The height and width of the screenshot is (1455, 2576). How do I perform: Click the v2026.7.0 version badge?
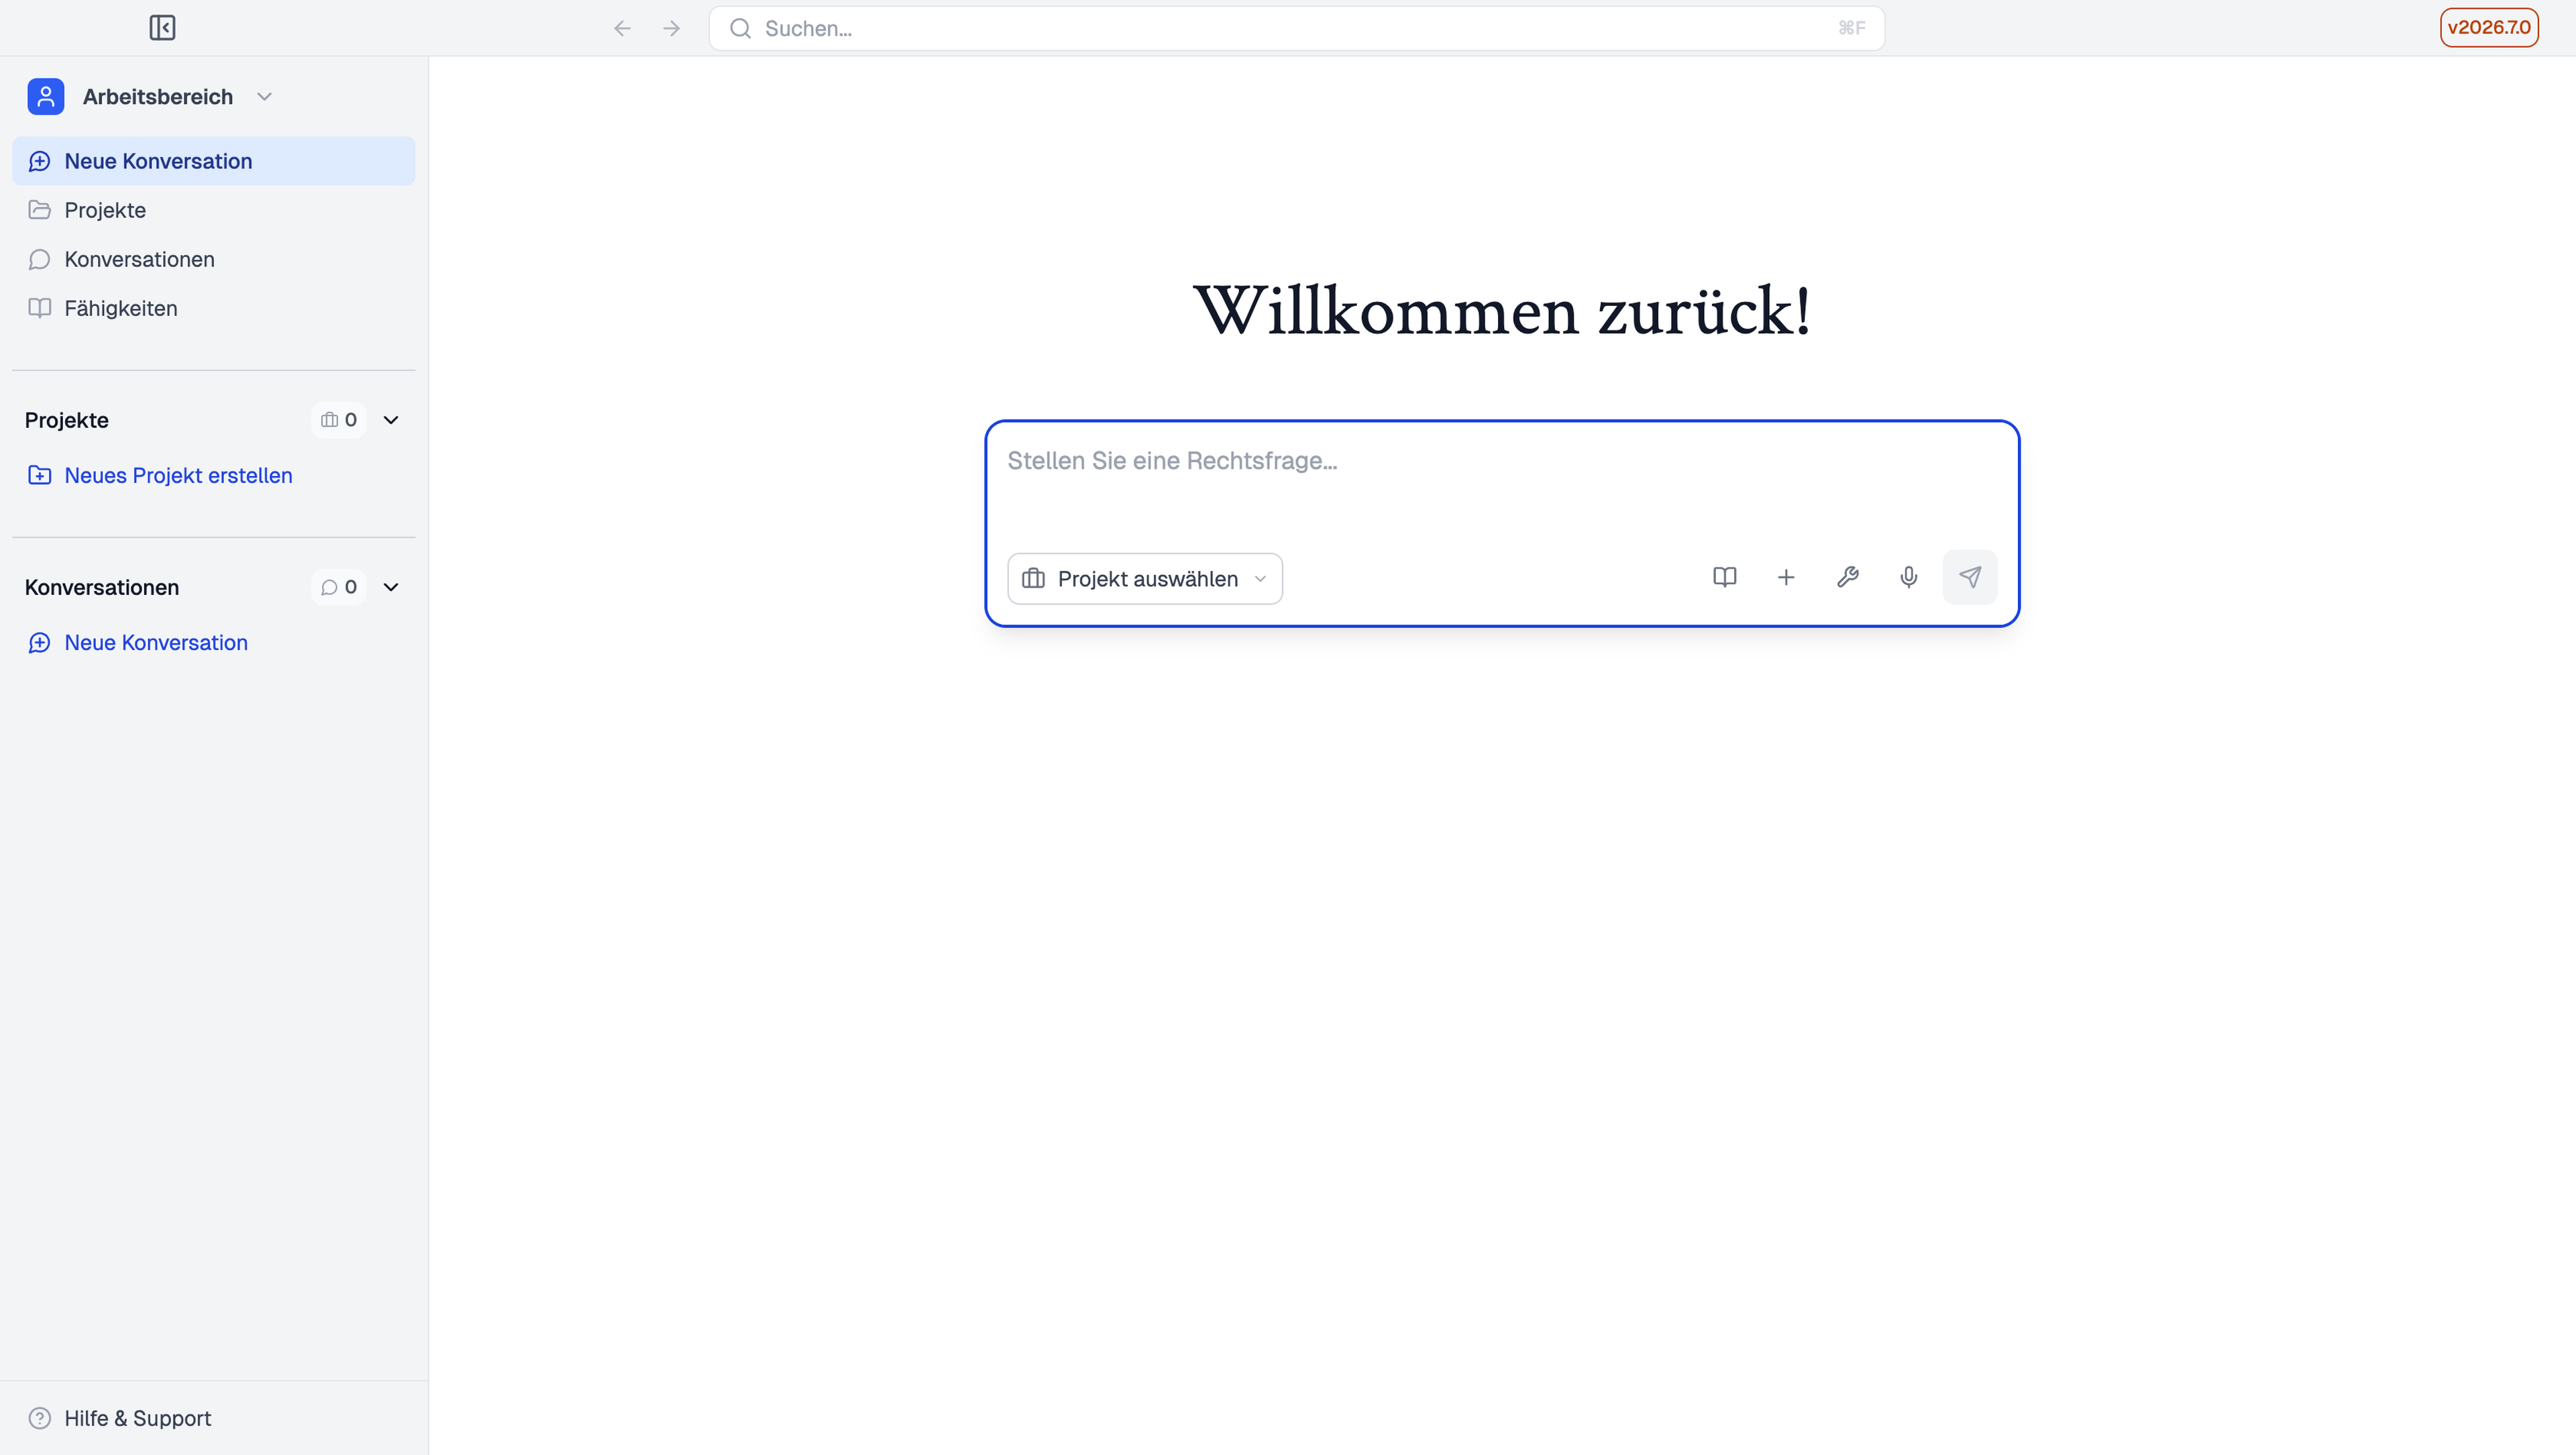pos(2488,27)
